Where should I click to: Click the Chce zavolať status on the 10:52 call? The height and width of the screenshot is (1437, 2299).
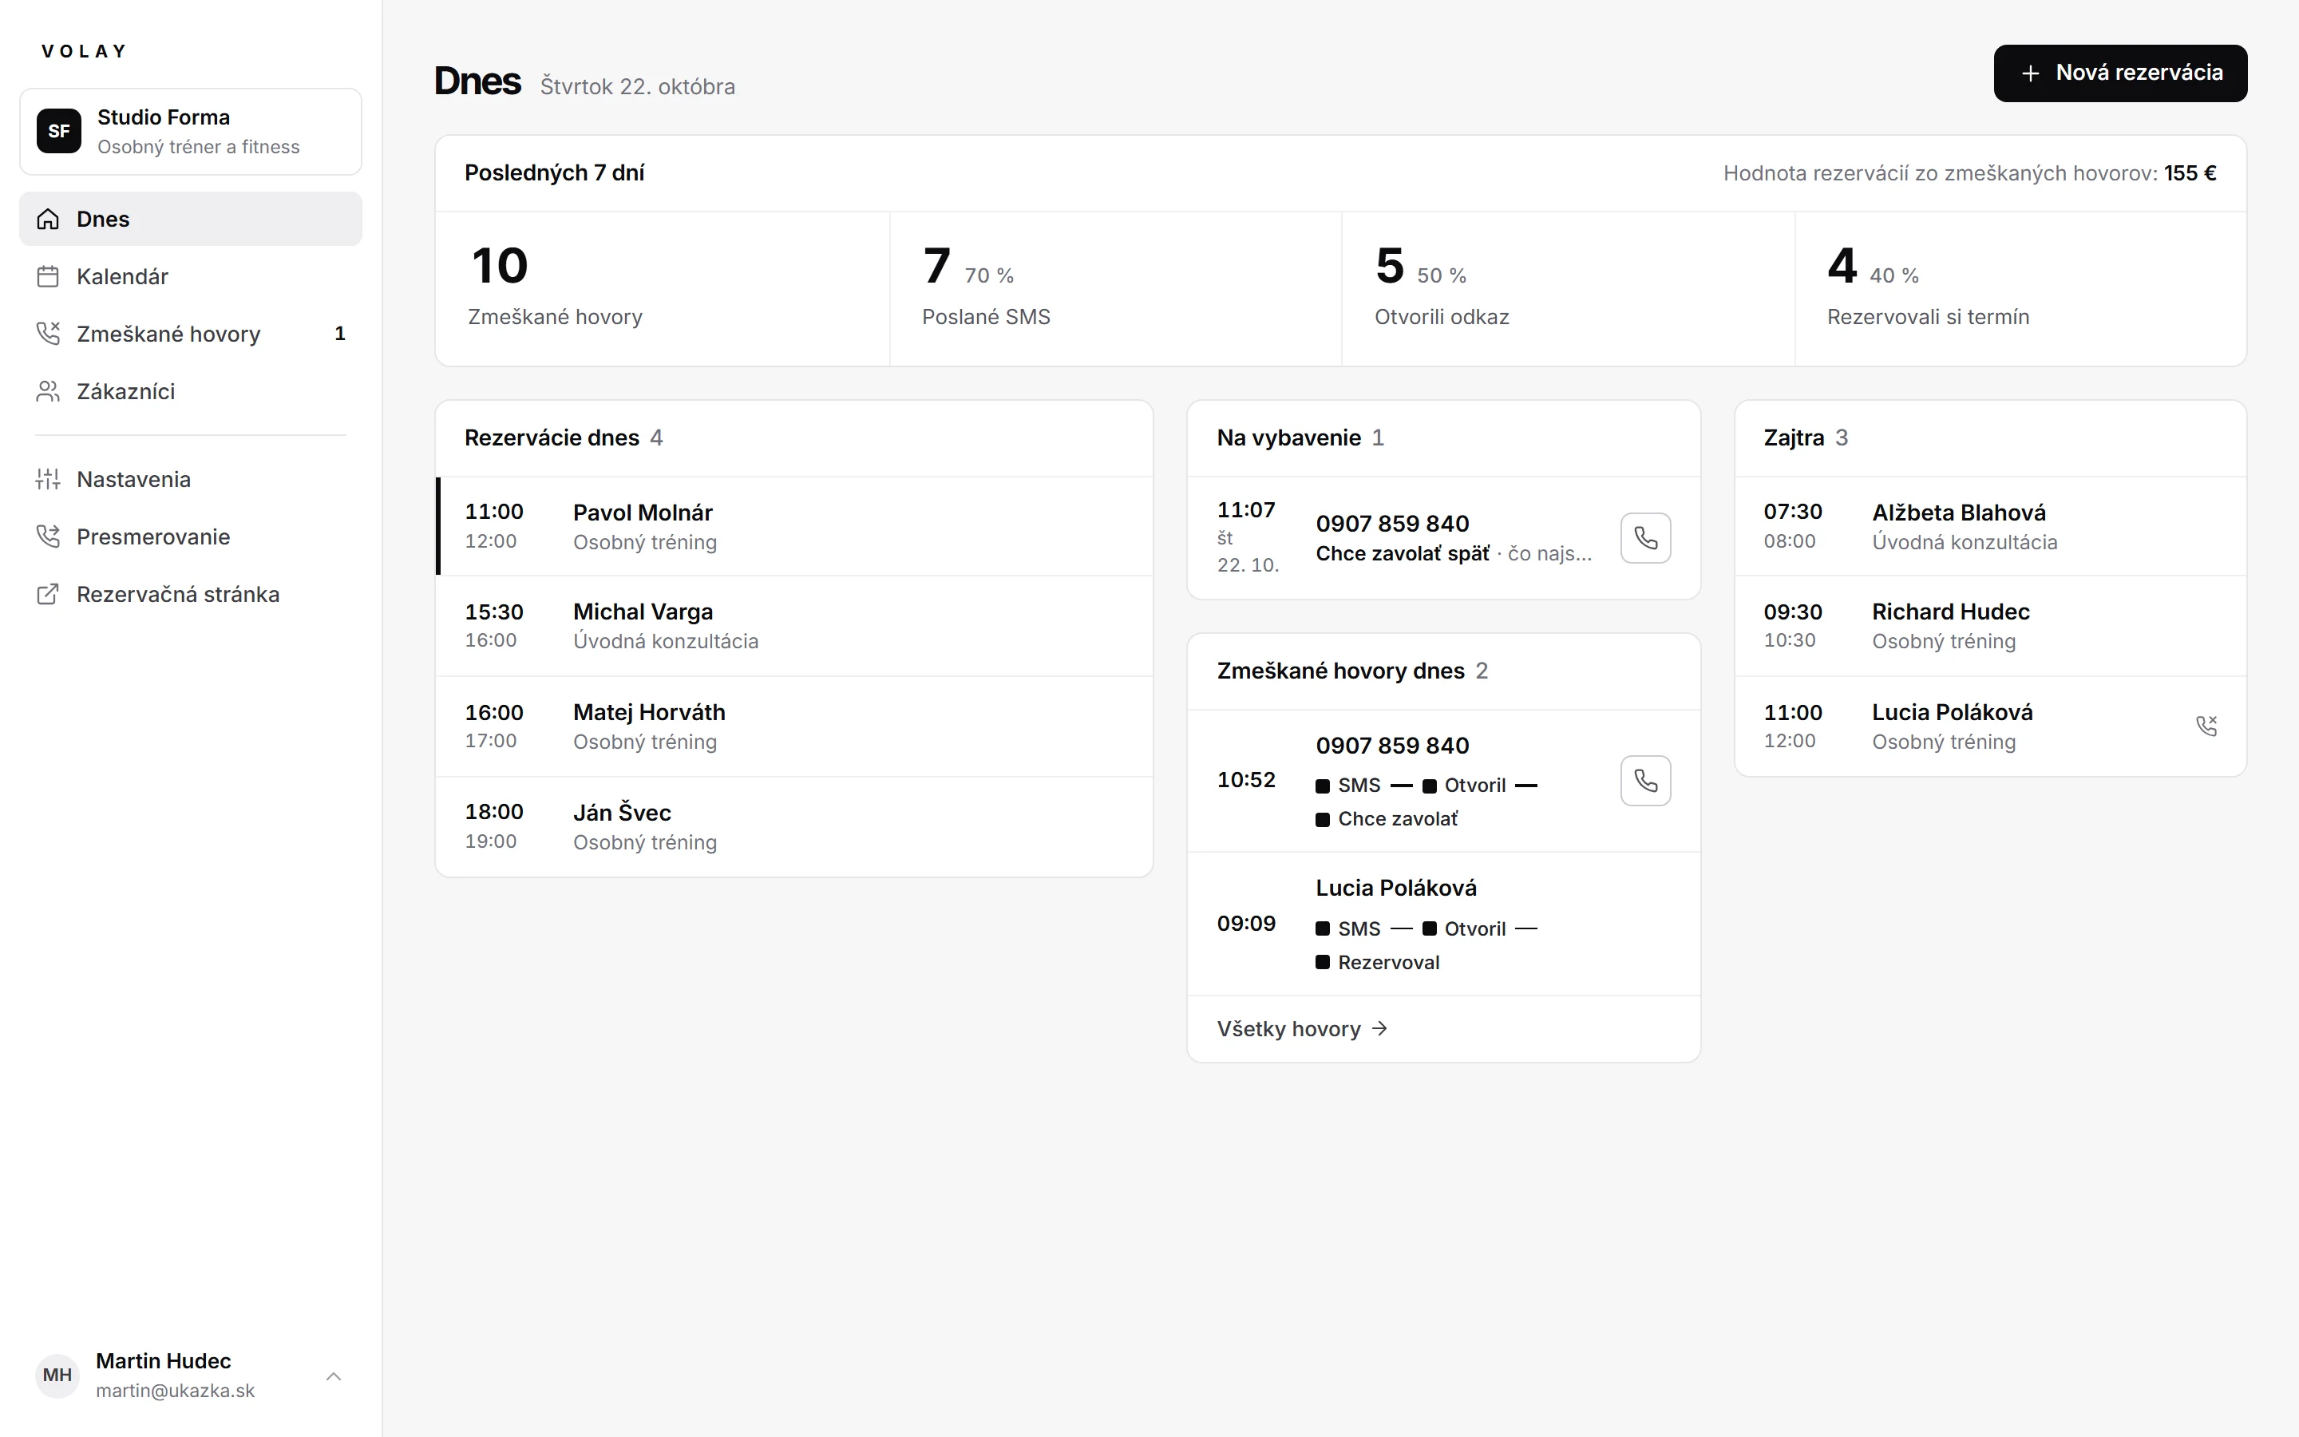(1387, 819)
